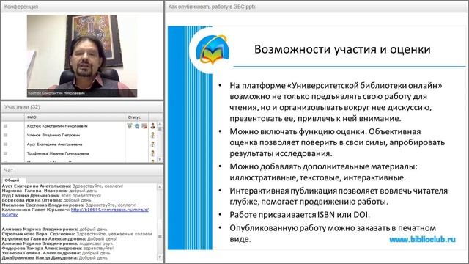The width and height of the screenshot is (469, 264).
Task: Select participant Ауст Екатерина Анатольевна
Action: point(54,144)
